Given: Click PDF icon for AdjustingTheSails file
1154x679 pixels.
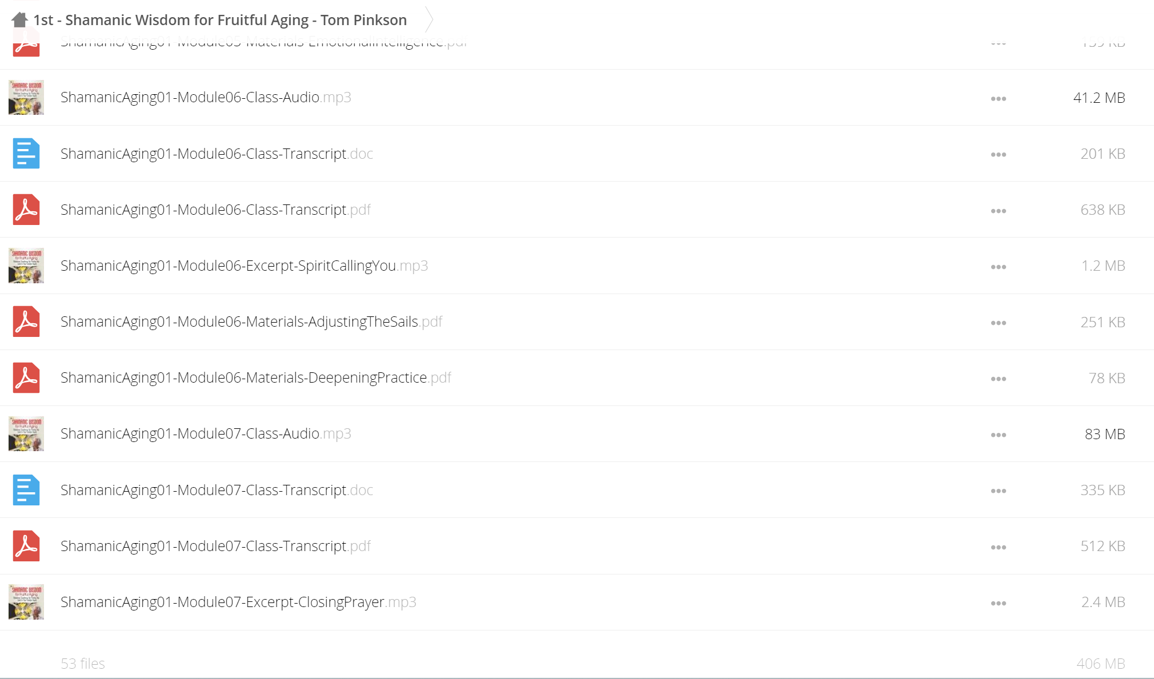Looking at the screenshot, I should coord(26,322).
